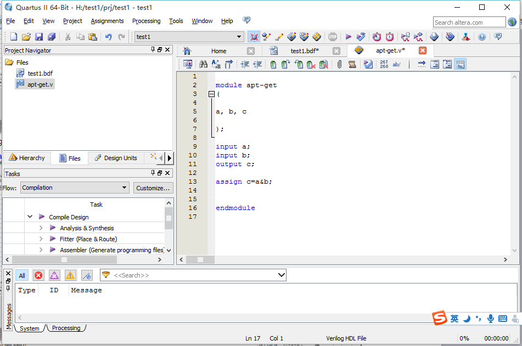Screen dimensions: 522x346
Task: Insert a template with the scroll icon
Action: 352,64
